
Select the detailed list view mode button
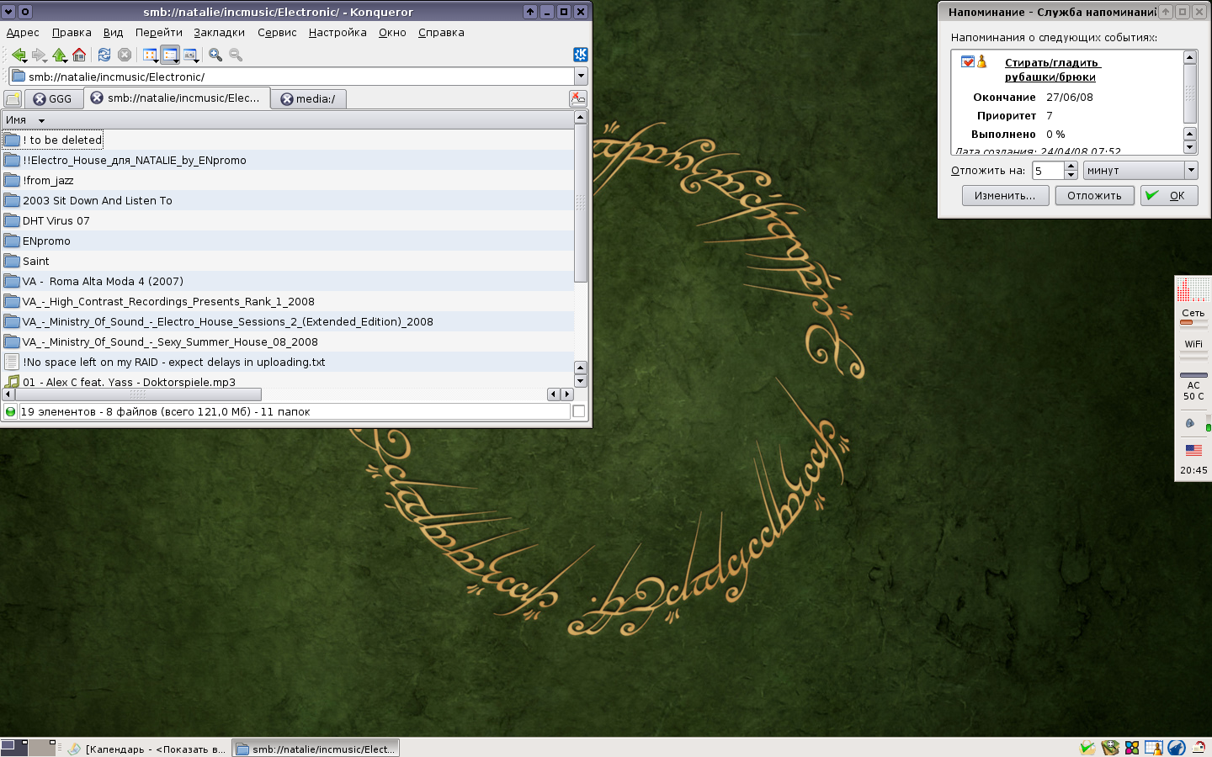tap(171, 55)
